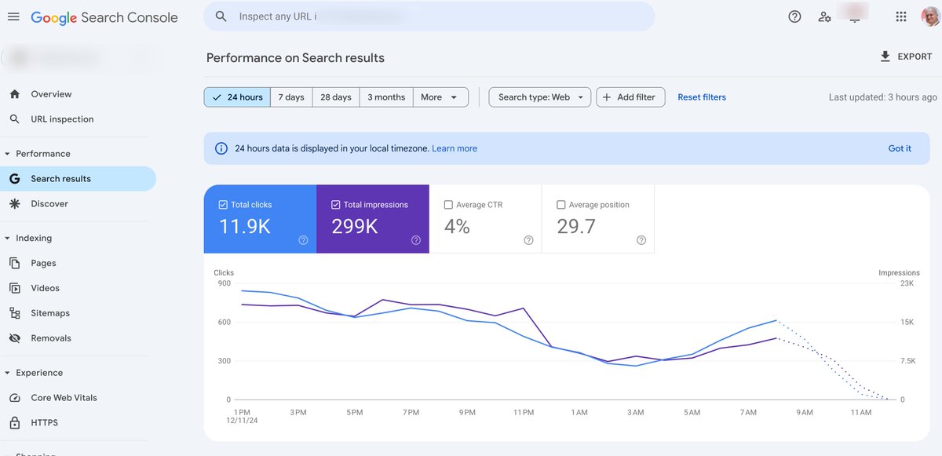Select Discover in the sidebar
942x456 pixels.
click(x=49, y=203)
